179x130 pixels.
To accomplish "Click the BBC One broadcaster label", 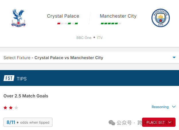I will (x=84, y=38).
